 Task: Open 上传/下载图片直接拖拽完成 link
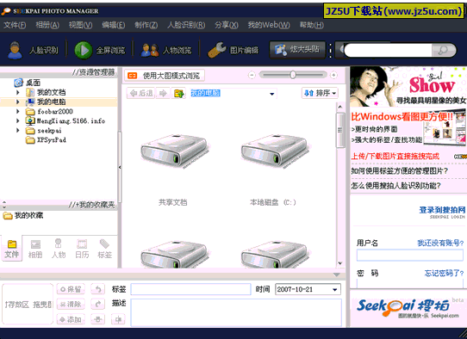coord(395,156)
